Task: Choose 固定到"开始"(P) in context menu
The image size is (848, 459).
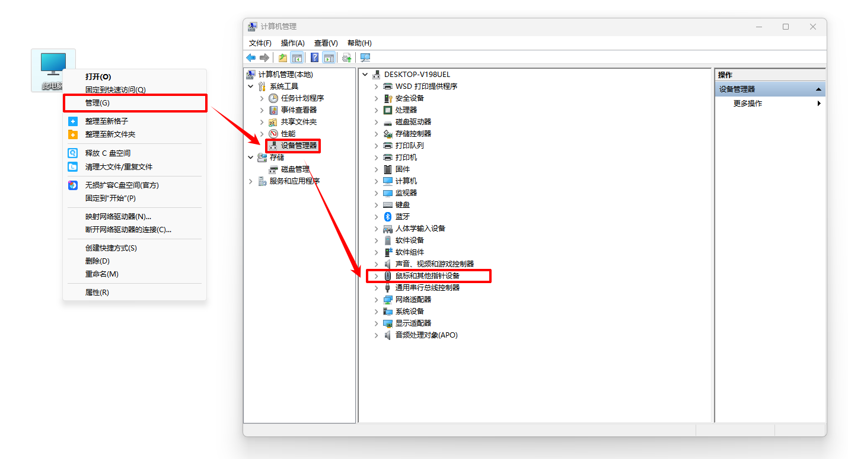Action: pos(135,198)
